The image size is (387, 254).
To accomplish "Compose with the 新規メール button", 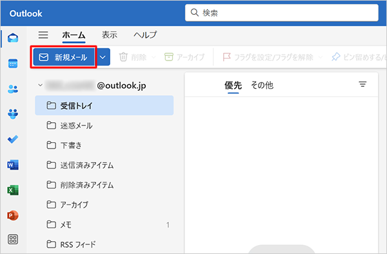I will [64, 57].
